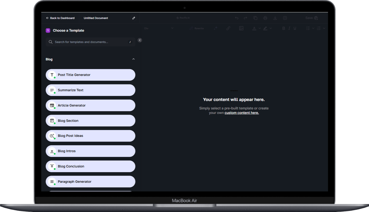The height and width of the screenshot is (212, 369).
Task: Pick the Blog Post Ideas template
Action: [90, 136]
